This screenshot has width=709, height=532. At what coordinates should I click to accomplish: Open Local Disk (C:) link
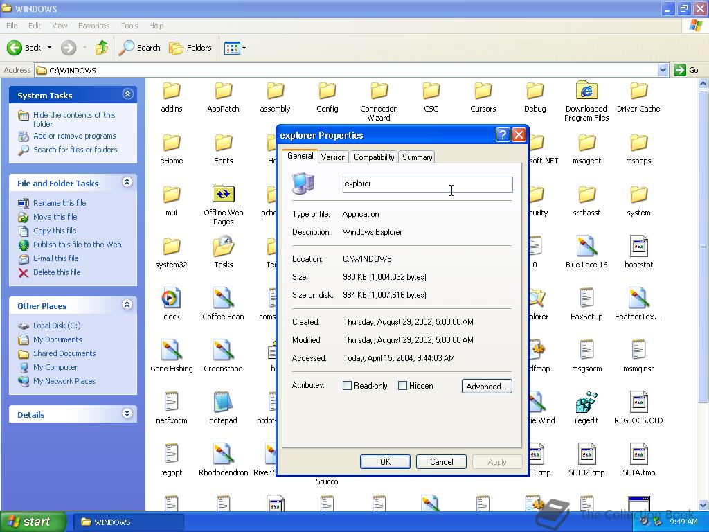[57, 326]
